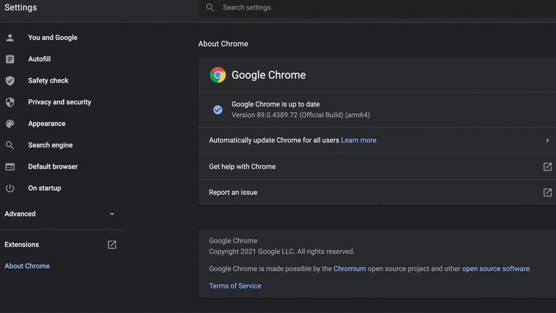Click the Google Chrome logo
The width and height of the screenshot is (556, 313).
coord(218,75)
